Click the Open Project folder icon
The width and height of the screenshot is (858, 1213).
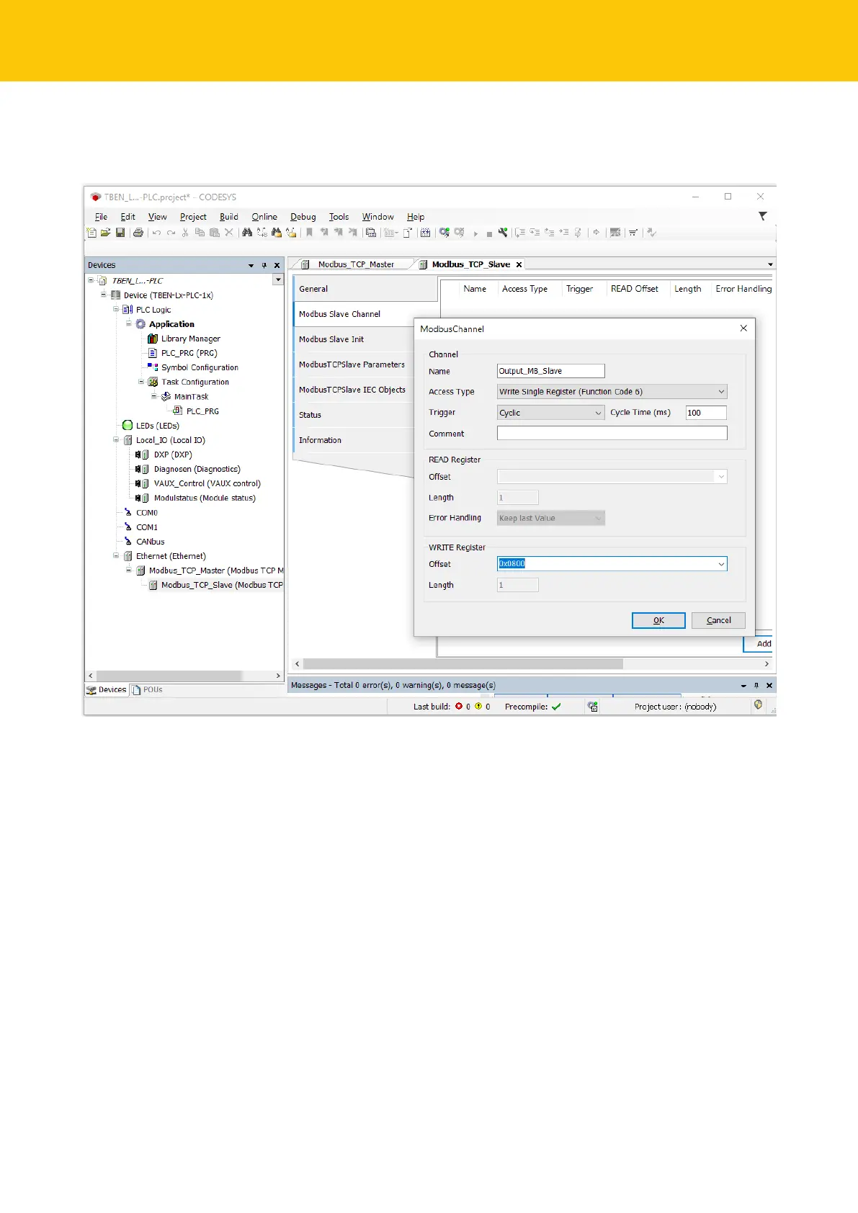click(105, 233)
